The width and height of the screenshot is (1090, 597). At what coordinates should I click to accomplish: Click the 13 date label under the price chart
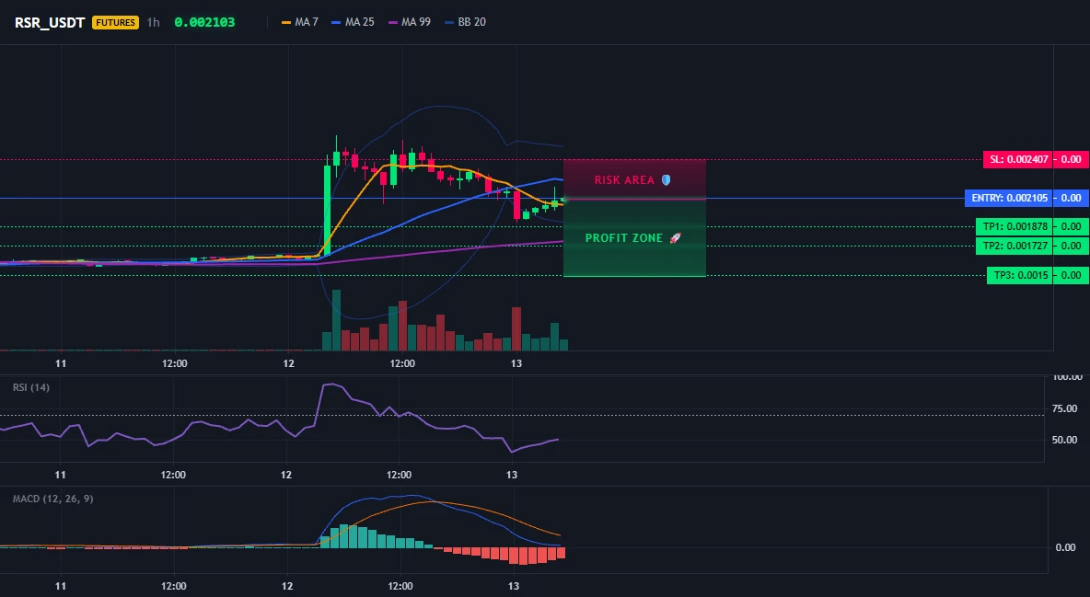point(516,363)
